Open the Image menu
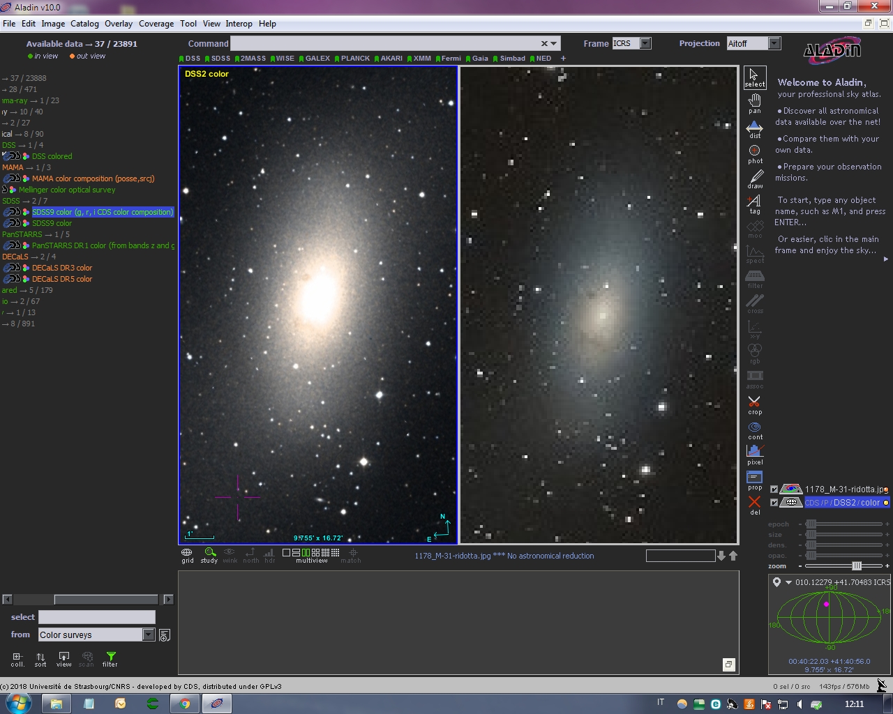Viewport: 893px width, 714px height. 53,24
